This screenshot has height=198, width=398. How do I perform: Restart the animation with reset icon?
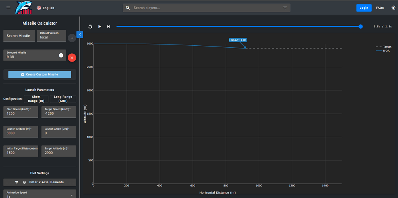90,27
